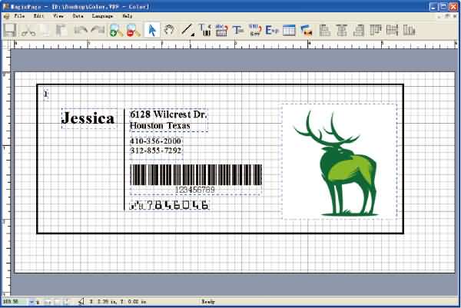Open the File menu
The width and height of the screenshot is (461, 308).
[18, 15]
